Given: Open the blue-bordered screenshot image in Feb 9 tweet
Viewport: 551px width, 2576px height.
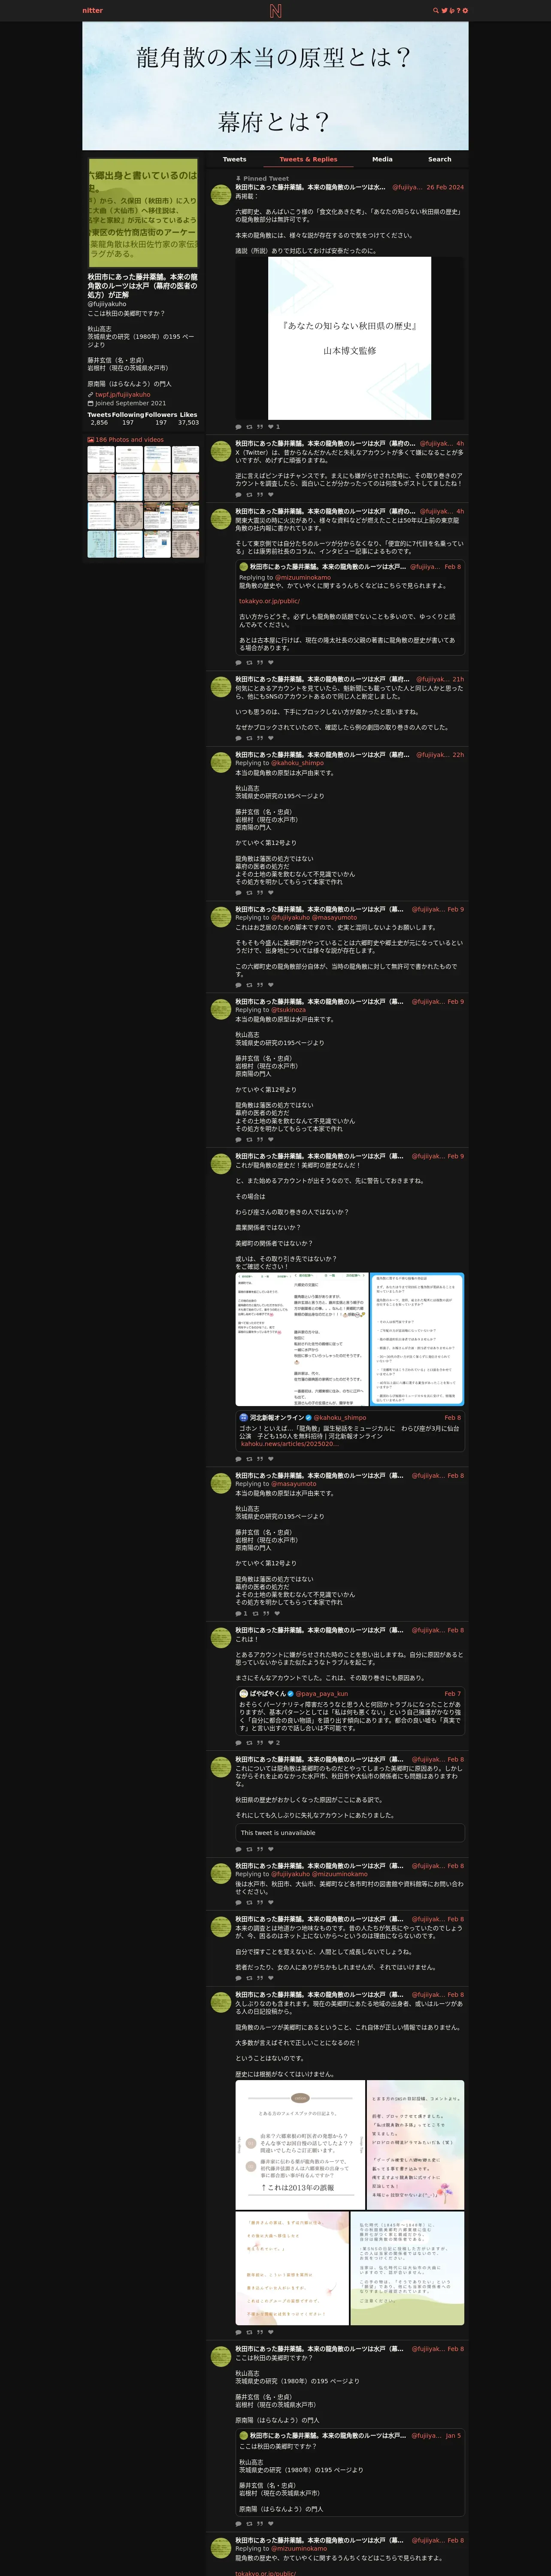Looking at the screenshot, I should tap(417, 1339).
